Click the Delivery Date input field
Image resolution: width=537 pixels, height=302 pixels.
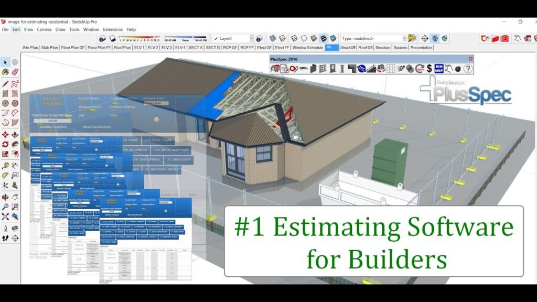tap(156, 103)
